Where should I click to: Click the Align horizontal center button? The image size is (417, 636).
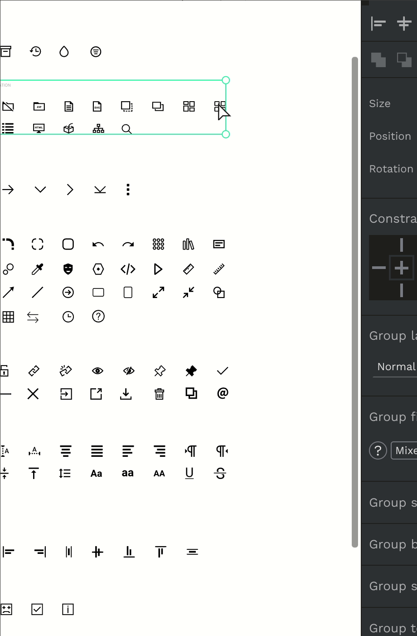(x=403, y=23)
